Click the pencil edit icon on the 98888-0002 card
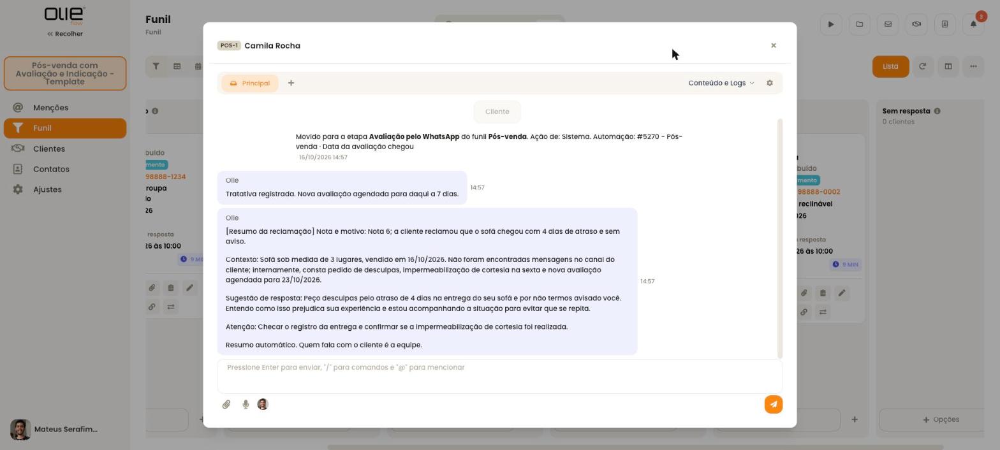This screenshot has height=450, width=1000. point(842,293)
